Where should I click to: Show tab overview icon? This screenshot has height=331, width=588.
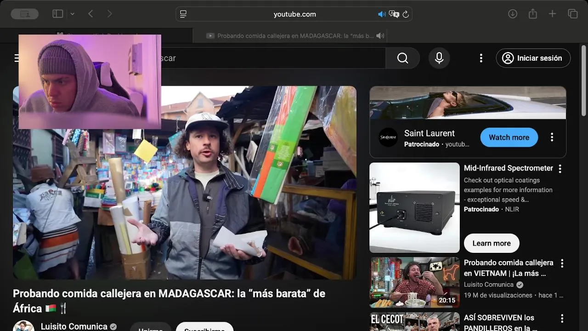tap(573, 14)
